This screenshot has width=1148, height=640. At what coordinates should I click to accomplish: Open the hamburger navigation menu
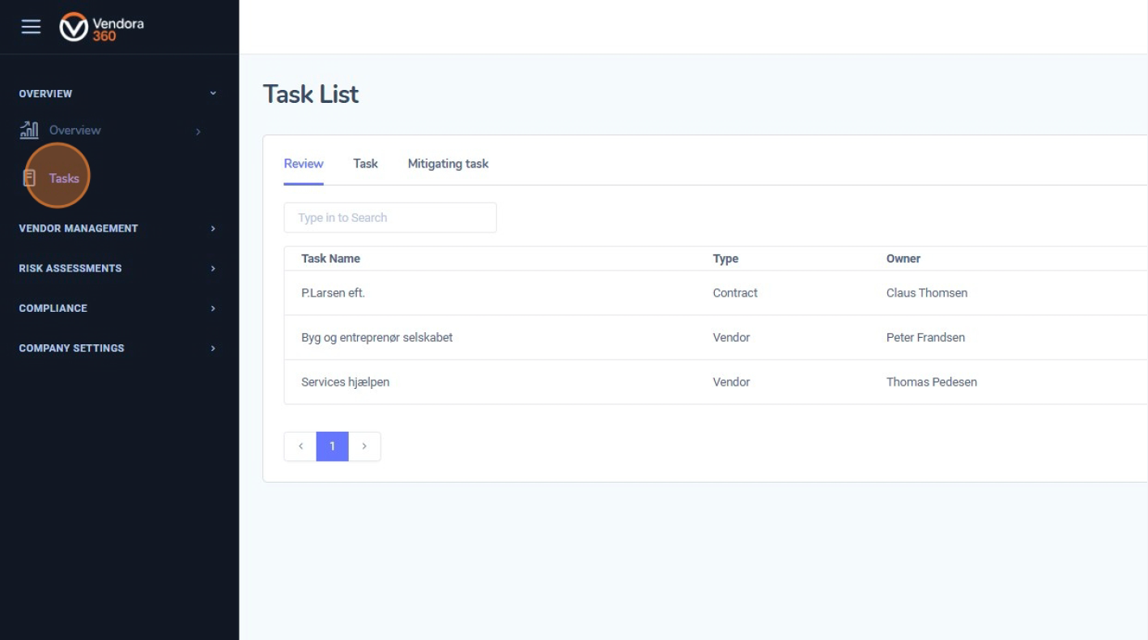(31, 26)
